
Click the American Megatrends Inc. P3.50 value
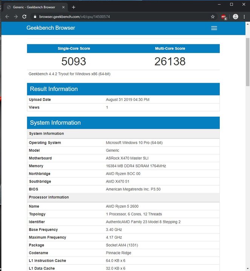(133, 189)
